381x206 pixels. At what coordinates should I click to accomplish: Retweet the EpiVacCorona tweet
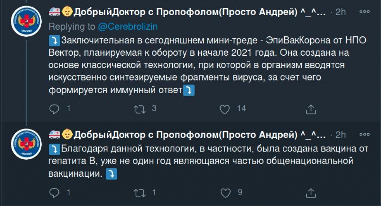point(140,109)
